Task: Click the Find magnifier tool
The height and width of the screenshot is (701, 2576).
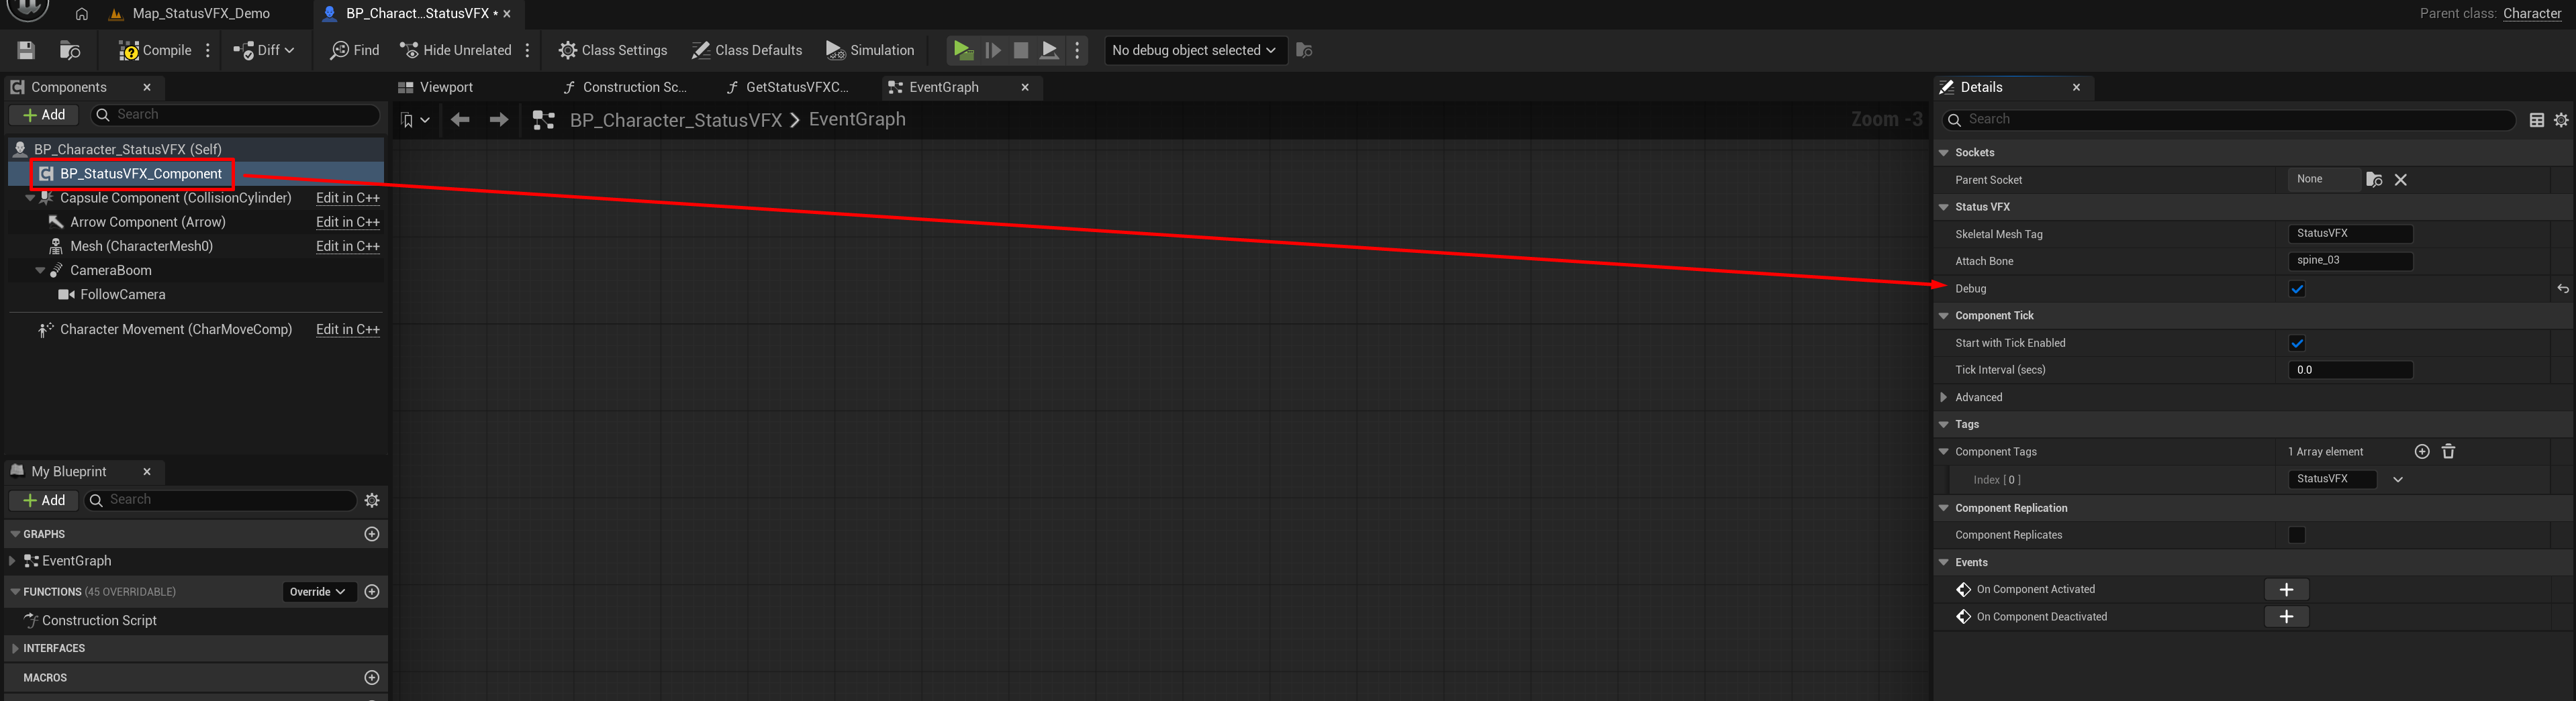Action: tap(354, 50)
